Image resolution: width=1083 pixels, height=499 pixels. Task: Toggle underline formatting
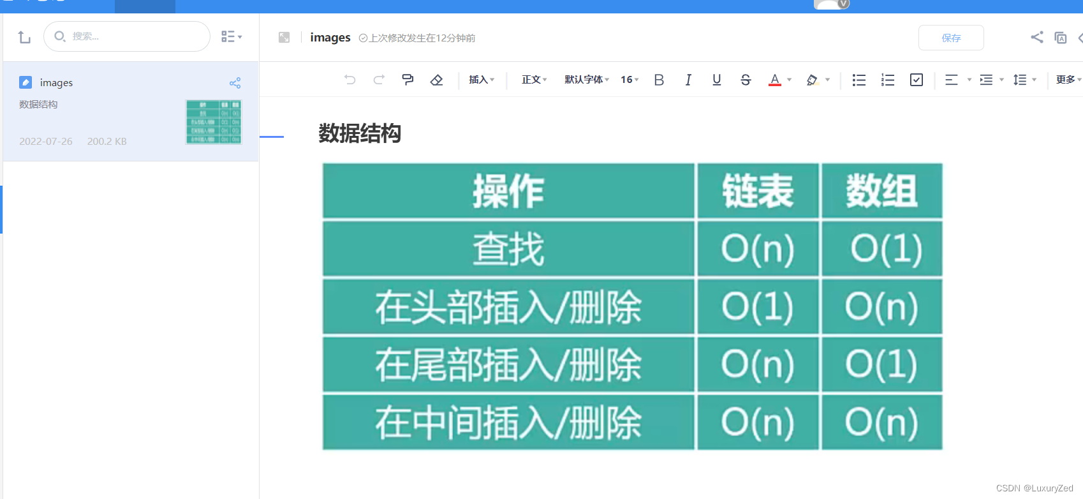point(717,80)
